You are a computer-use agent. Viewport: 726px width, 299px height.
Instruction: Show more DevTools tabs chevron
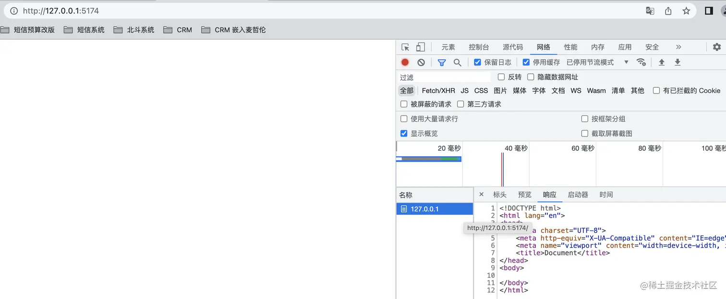tap(678, 47)
